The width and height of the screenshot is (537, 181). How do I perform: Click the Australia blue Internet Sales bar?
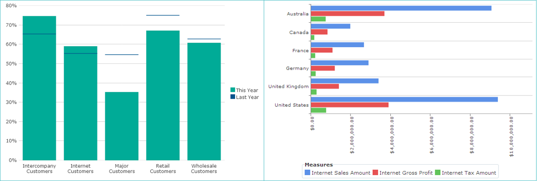coord(401,8)
